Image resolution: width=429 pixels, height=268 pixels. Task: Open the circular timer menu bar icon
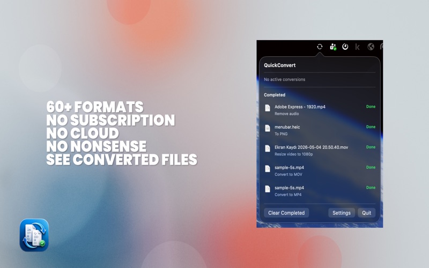pyautogui.click(x=345, y=47)
